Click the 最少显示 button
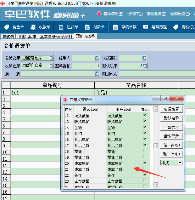The image size is (195, 200). pos(171,136)
